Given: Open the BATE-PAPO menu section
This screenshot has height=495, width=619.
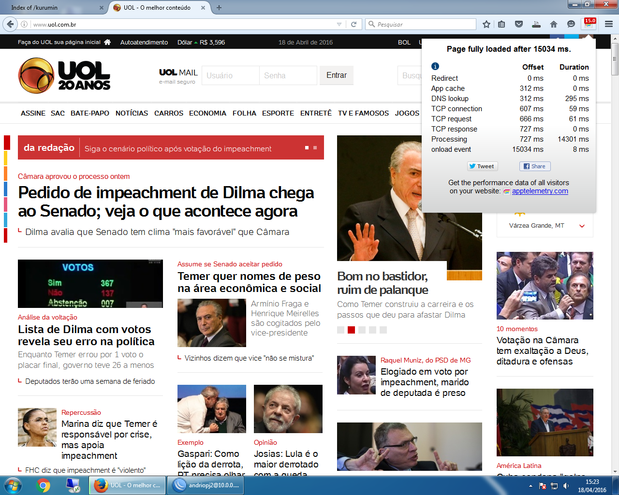Looking at the screenshot, I should (x=90, y=113).
